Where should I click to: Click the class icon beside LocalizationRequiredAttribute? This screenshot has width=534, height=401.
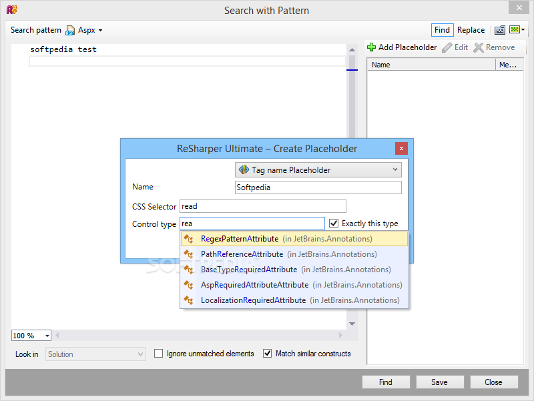(189, 300)
